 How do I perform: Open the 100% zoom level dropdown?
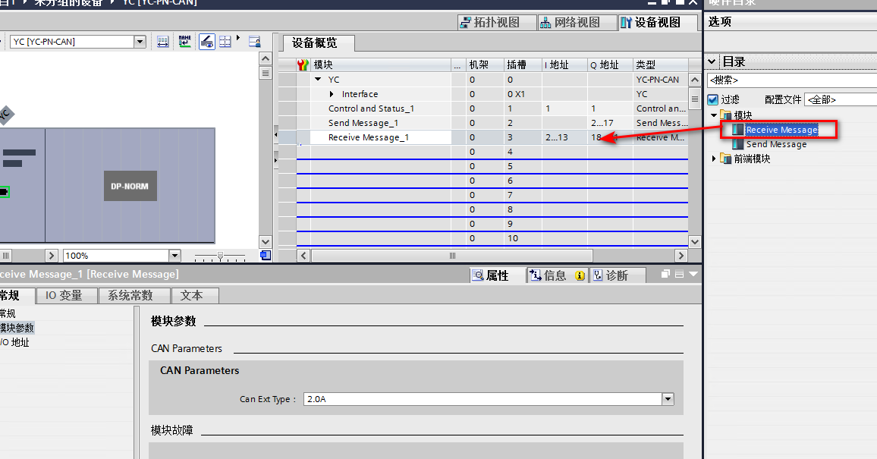tap(174, 256)
